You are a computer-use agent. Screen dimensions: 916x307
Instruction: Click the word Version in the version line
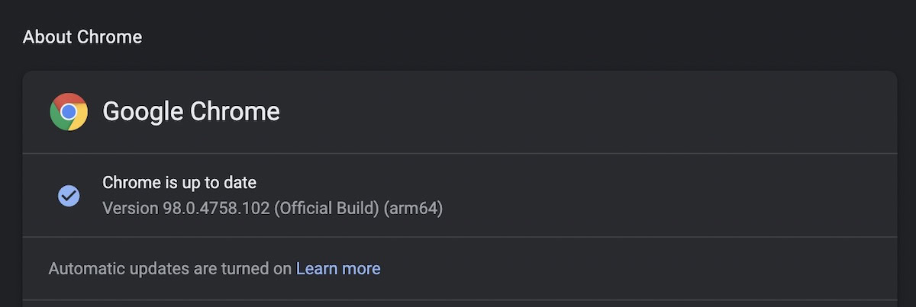coord(130,208)
